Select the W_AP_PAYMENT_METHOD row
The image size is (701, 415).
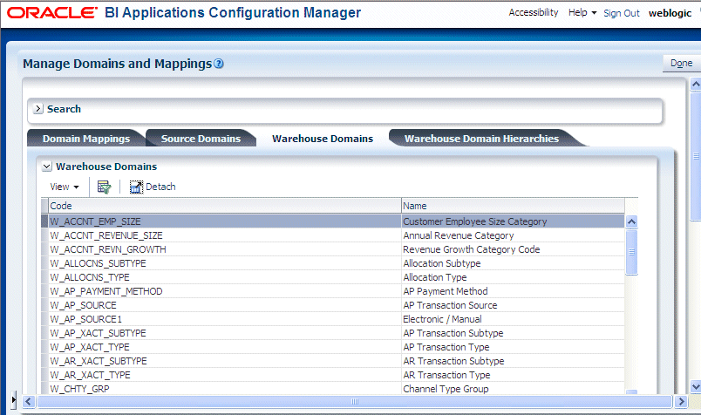[332, 291]
